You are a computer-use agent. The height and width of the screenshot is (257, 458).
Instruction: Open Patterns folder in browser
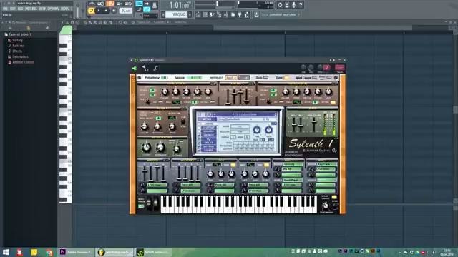click(x=18, y=46)
